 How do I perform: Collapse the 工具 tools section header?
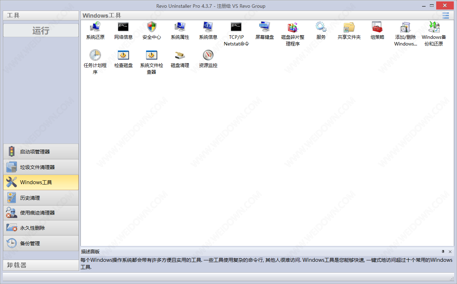41,16
